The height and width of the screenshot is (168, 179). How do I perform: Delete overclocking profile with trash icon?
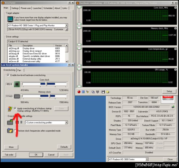[x=21, y=122]
